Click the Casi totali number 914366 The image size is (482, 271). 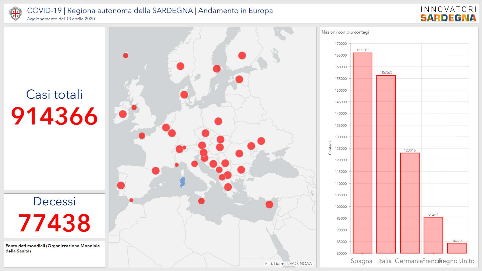[x=54, y=116]
